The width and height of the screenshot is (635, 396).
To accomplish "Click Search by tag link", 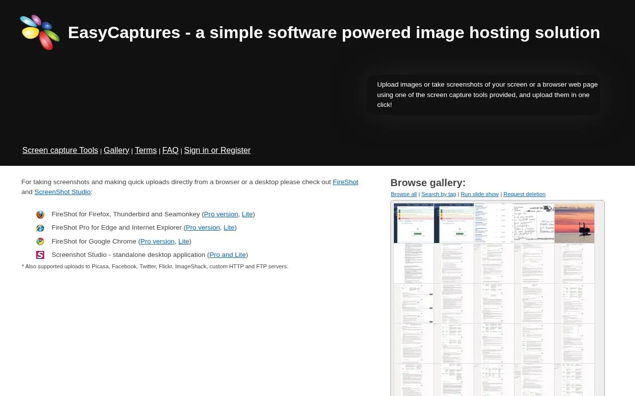I will 439,194.
